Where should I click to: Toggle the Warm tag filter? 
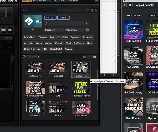coord(39,43)
